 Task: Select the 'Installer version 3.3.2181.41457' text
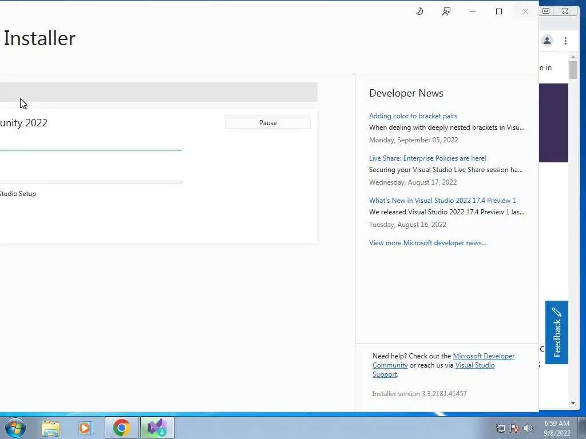419,394
